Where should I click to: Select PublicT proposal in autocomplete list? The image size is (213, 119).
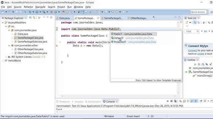pyautogui.click(x=134, y=34)
